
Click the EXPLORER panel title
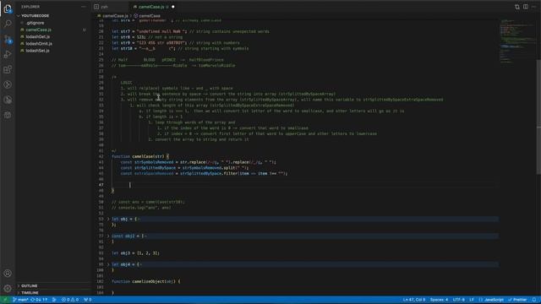click(x=30, y=7)
